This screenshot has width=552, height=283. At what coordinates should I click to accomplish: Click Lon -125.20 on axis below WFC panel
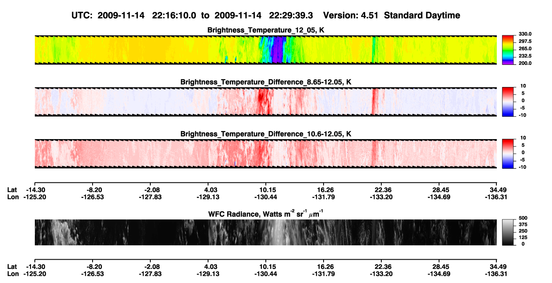(34, 274)
